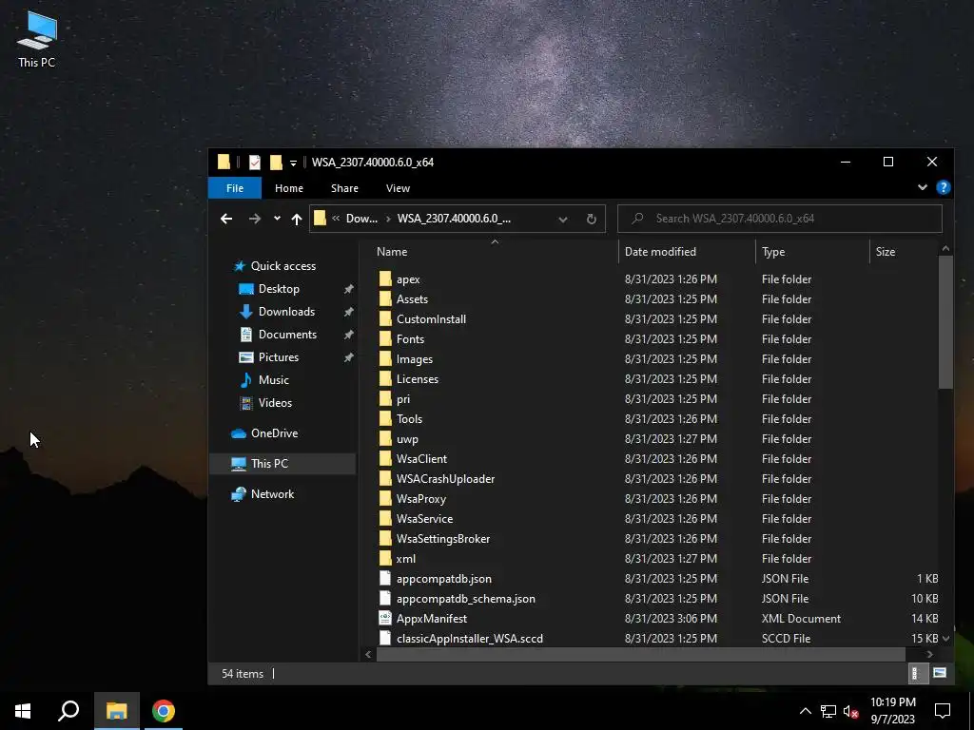
Task: Select the Fonts folder icon
Action: (385, 339)
